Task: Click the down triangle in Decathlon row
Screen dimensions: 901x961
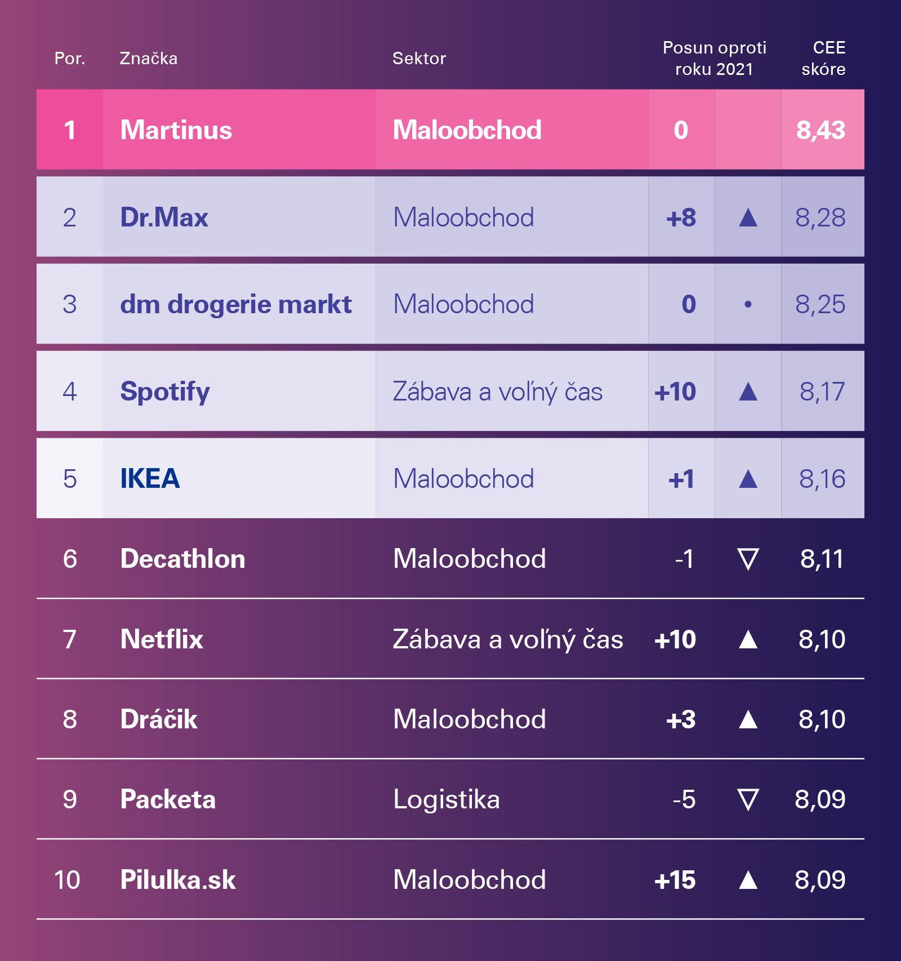Action: 748,559
